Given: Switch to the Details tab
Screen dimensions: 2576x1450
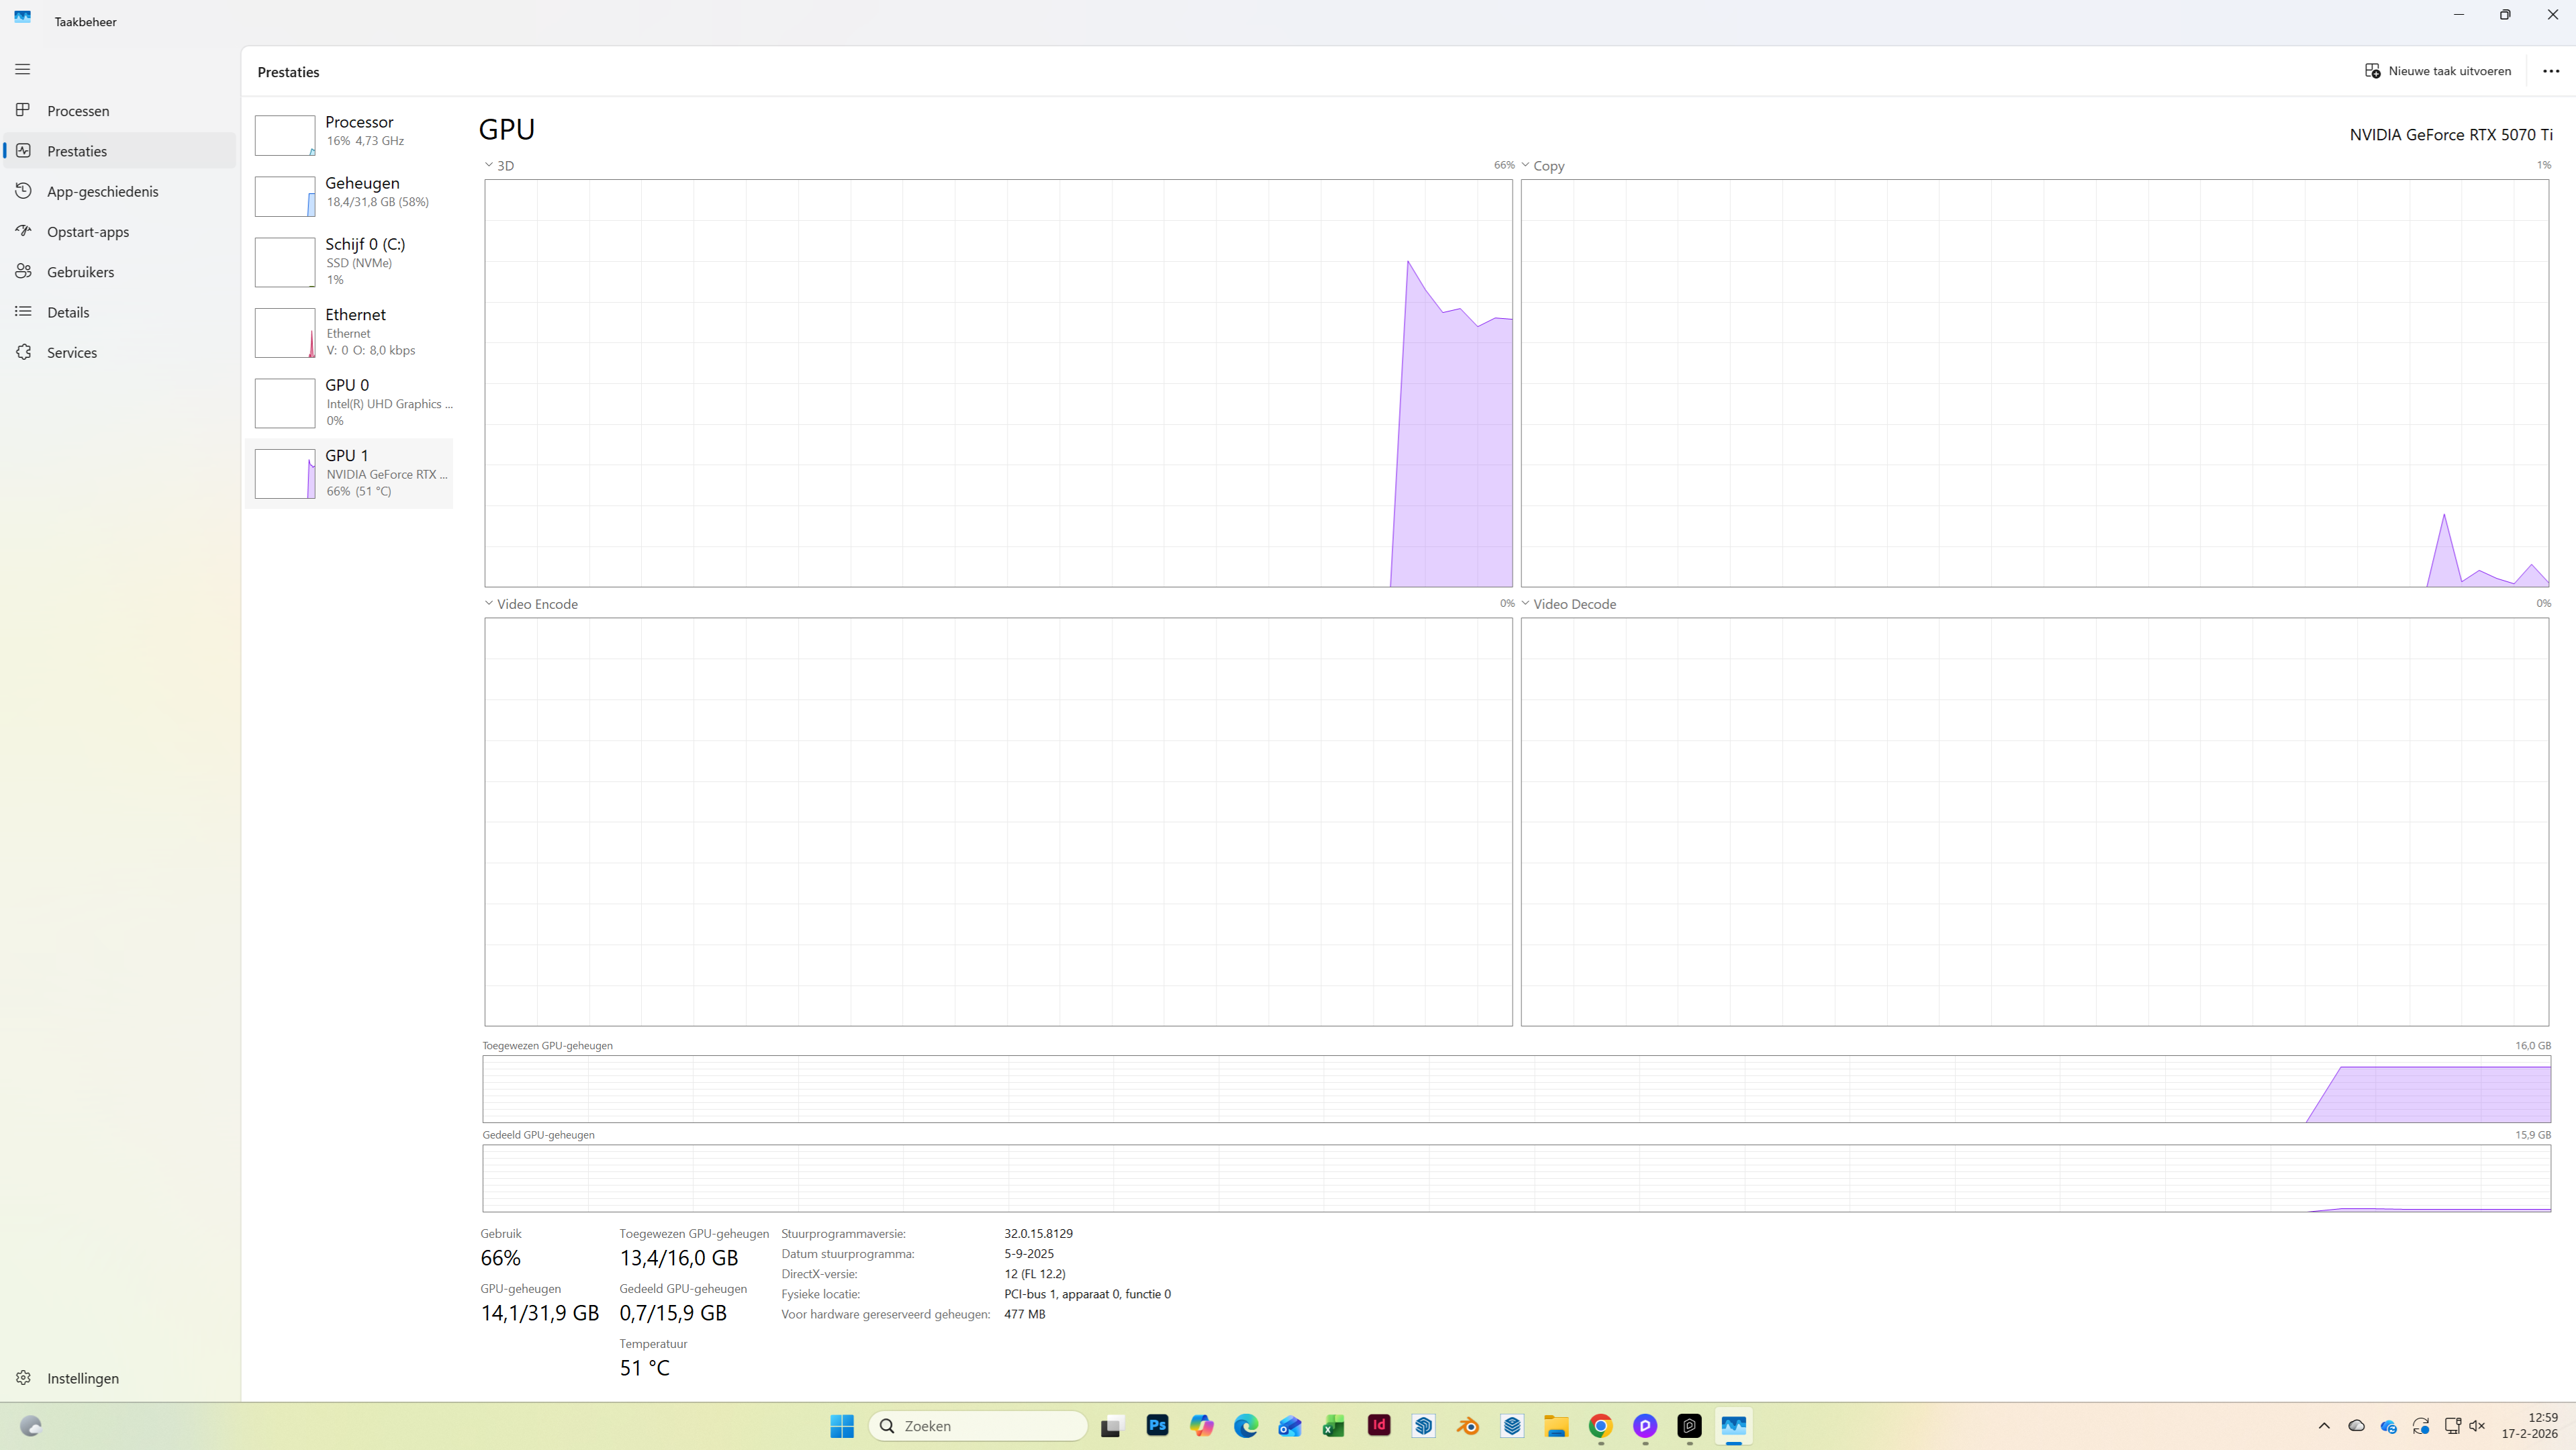Looking at the screenshot, I should (68, 312).
